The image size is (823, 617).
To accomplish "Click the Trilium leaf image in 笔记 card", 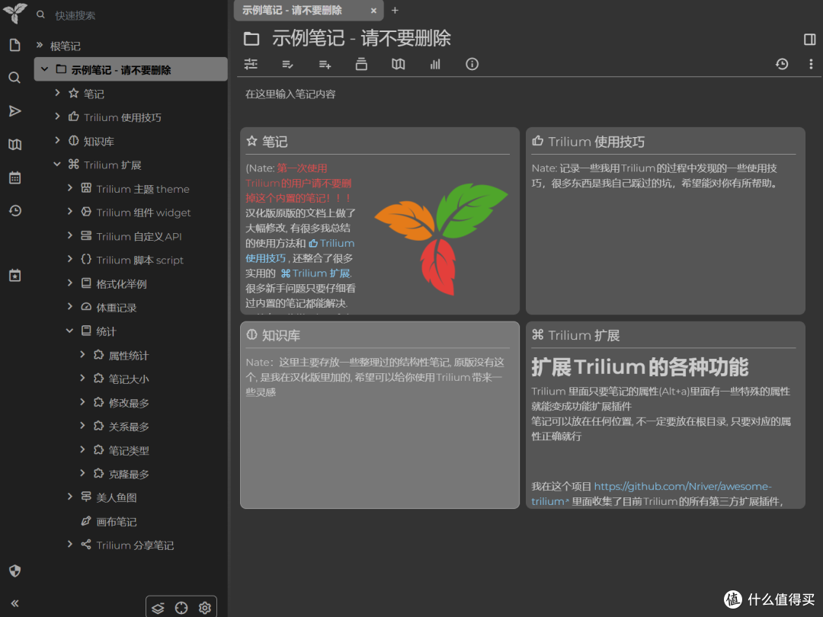I will click(440, 238).
